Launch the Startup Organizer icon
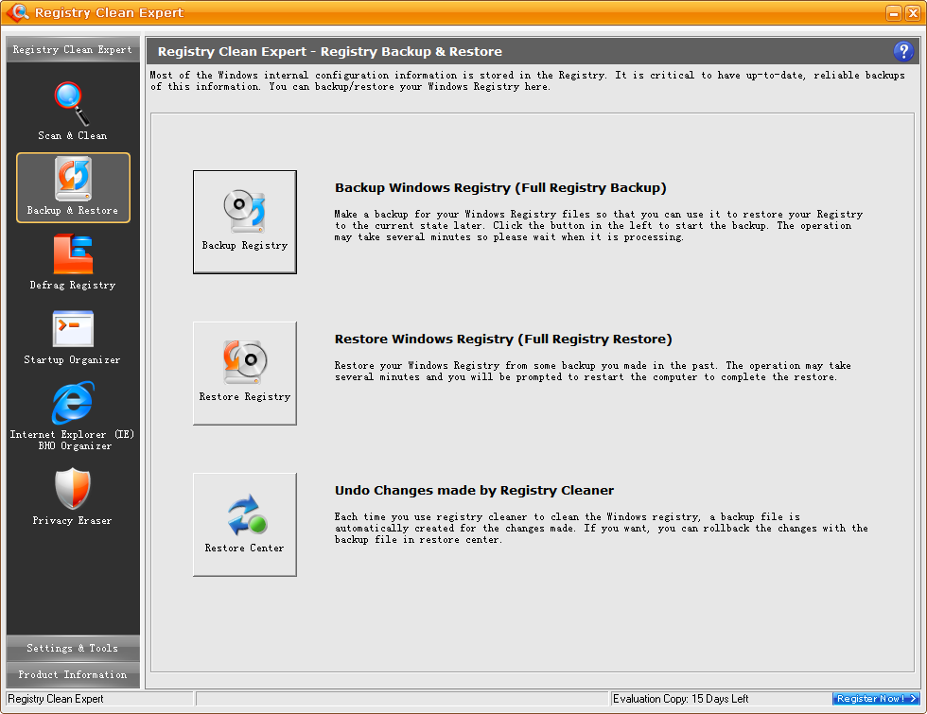The height and width of the screenshot is (714, 927). 73,329
